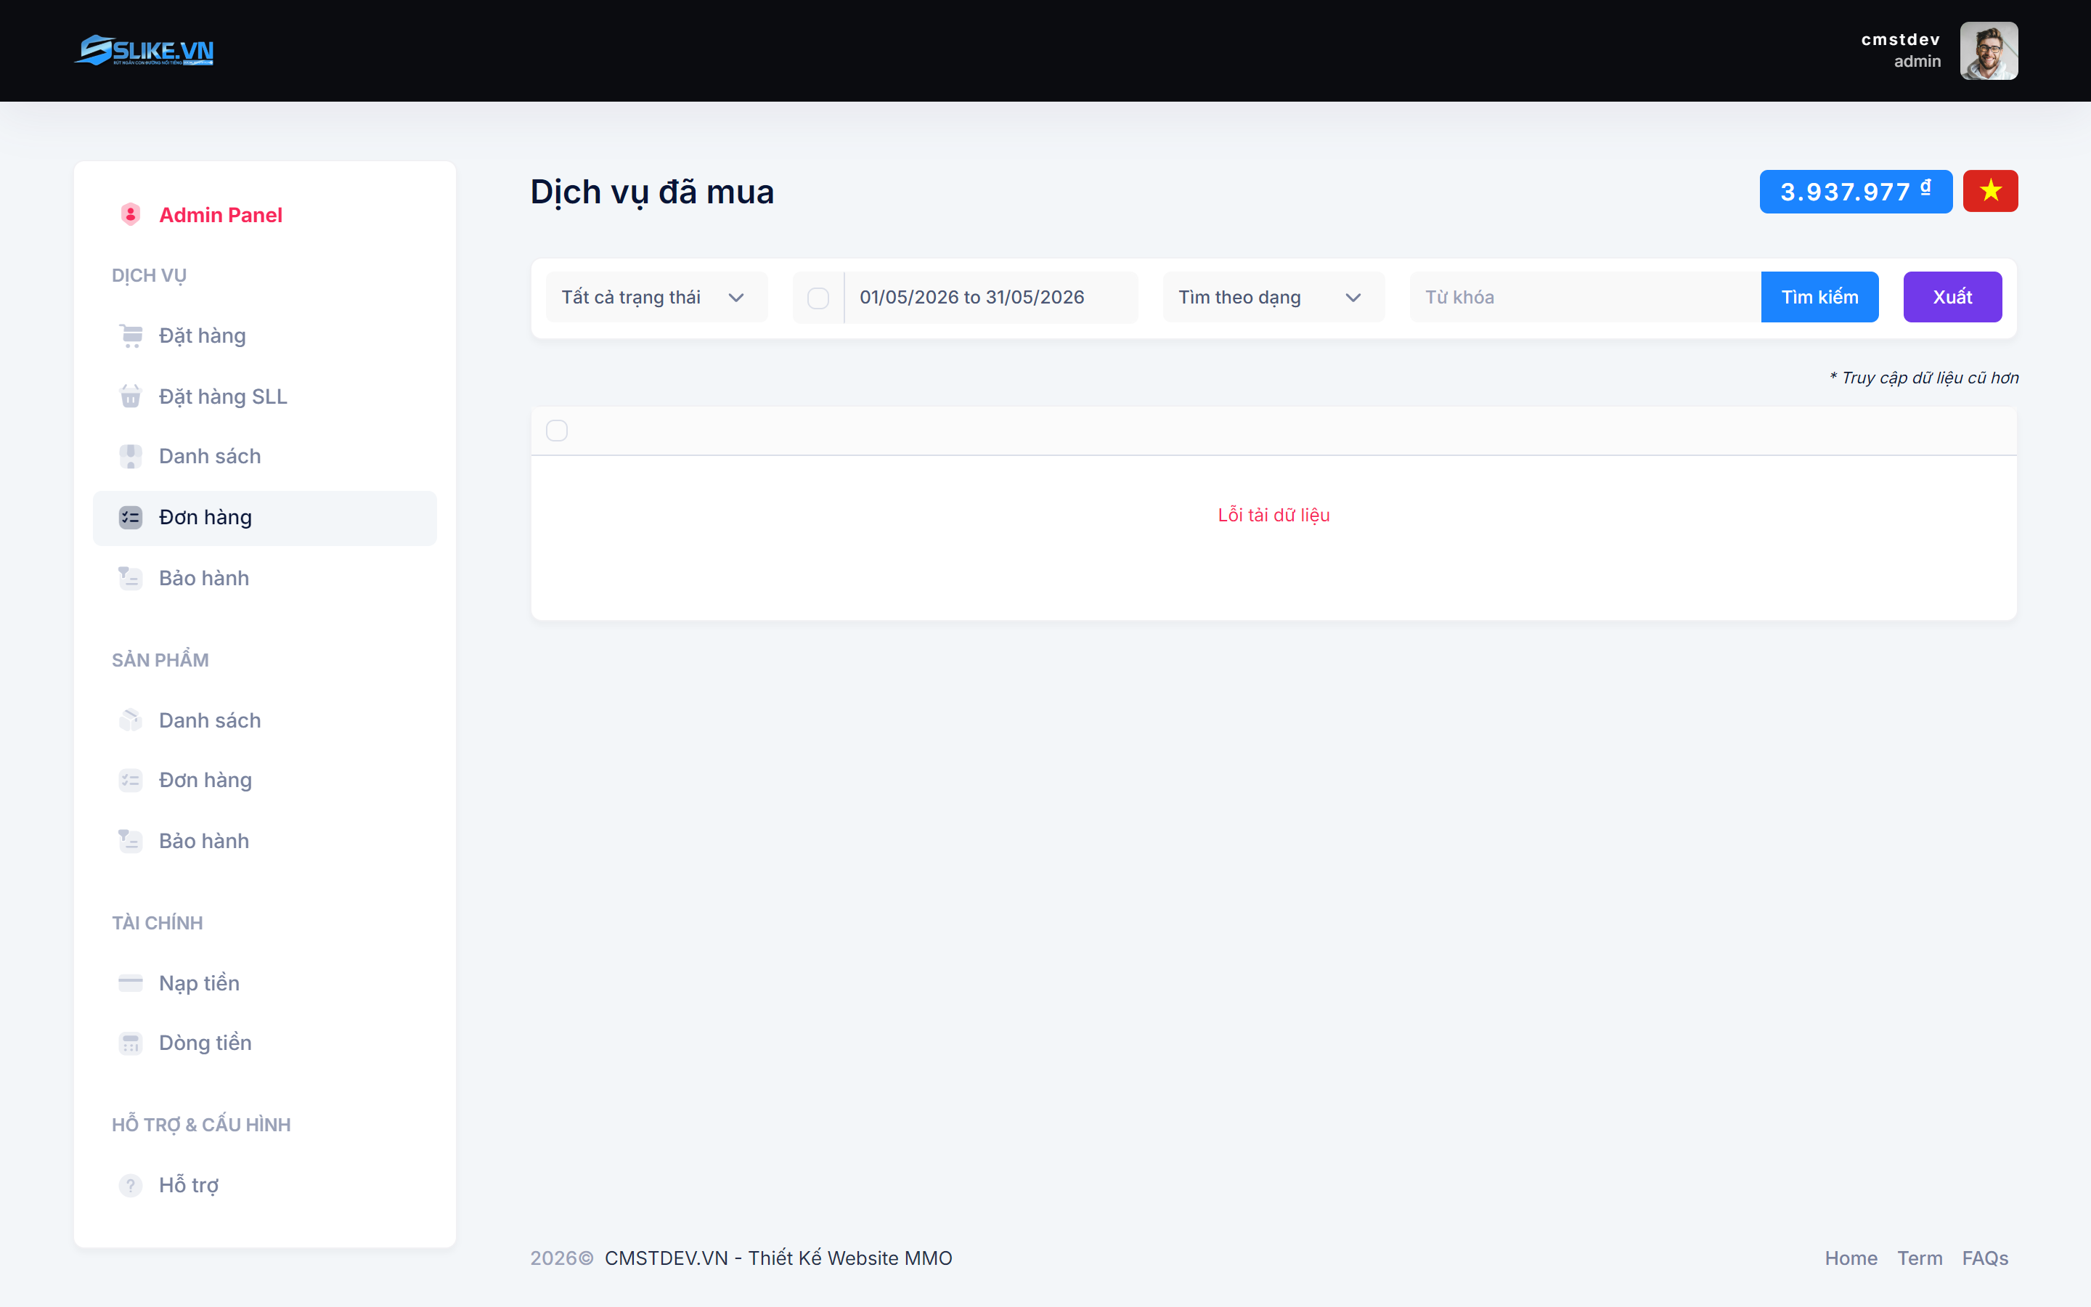Viewport: 2091px width, 1307px height.
Task: Toggle the date range filter checkbox
Action: pos(818,298)
